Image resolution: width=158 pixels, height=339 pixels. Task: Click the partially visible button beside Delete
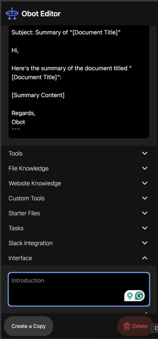(x=154, y=328)
